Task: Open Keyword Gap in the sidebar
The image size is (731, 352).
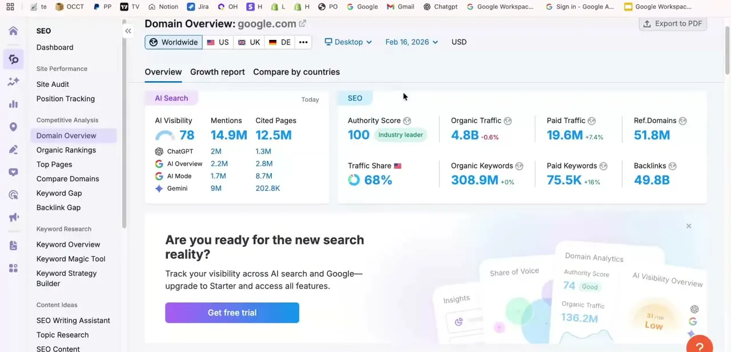Action: click(59, 193)
